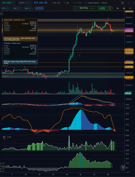Click the SEARCH input field
This screenshot has height=177, width=135.
tap(25, 3)
